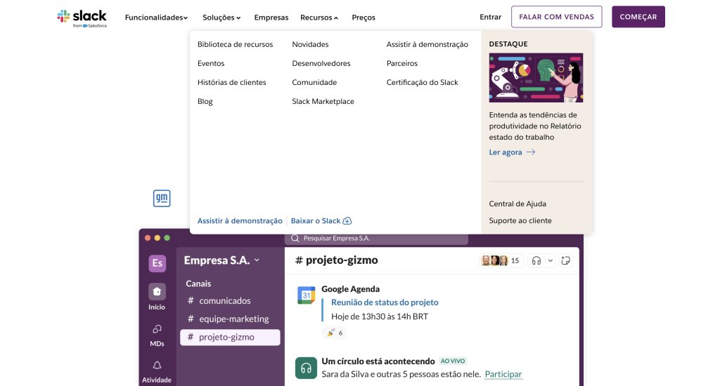The width and height of the screenshot is (720, 386).
Task: Click Participar to join the huddle
Action: [503, 374]
